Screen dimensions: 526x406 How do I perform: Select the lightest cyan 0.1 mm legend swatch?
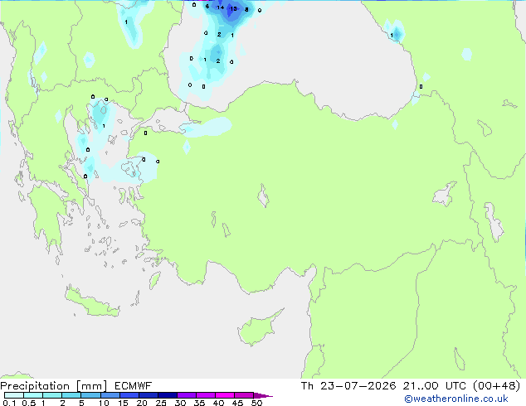point(14,395)
